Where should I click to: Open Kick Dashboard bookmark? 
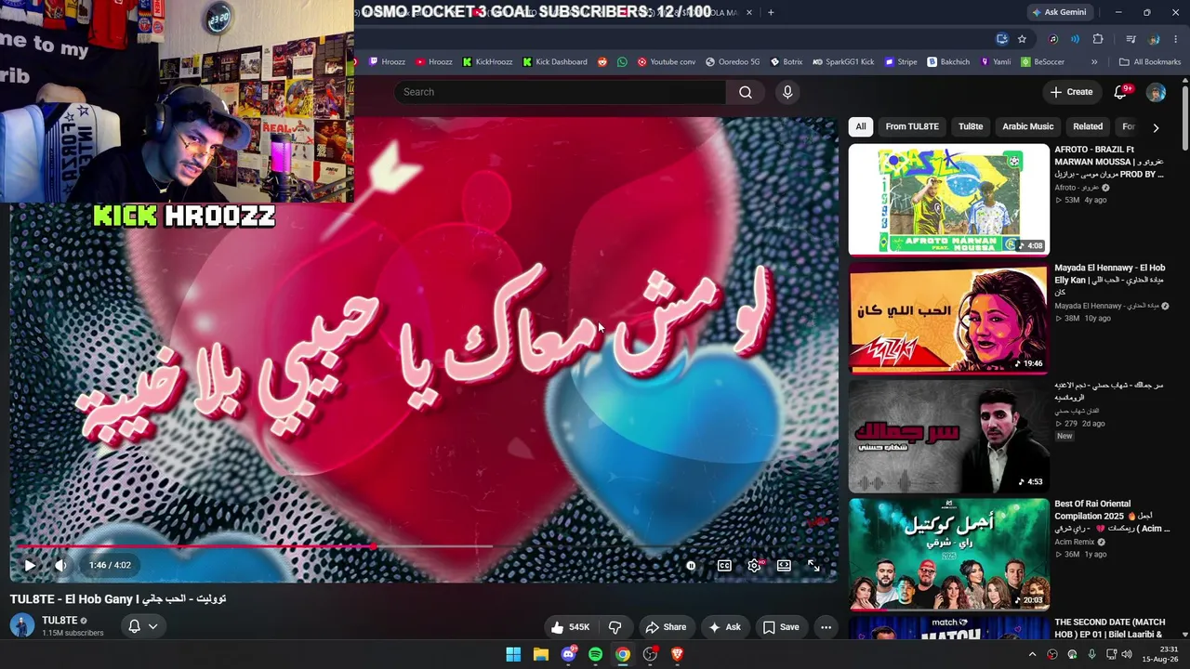coord(555,62)
